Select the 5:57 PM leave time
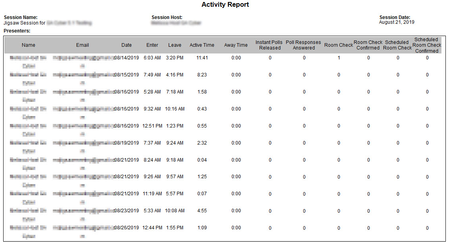449x242 pixels. pyautogui.click(x=175, y=194)
